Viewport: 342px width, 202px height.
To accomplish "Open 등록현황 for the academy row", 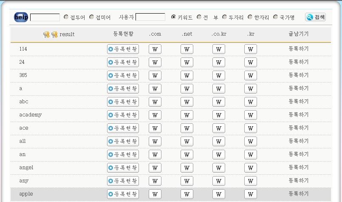I will click(x=123, y=115).
